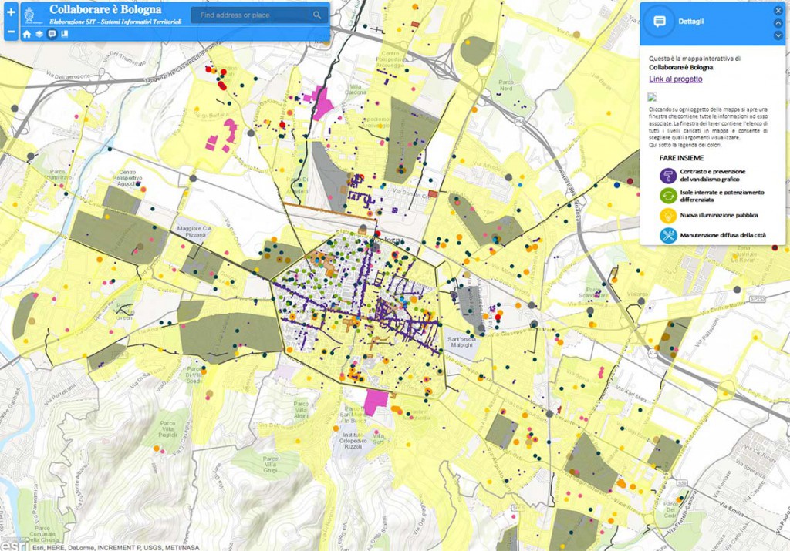Screen dimensions: 790x551
Task: Click the purple vandalismo grafico legend icon
Action: pos(668,175)
